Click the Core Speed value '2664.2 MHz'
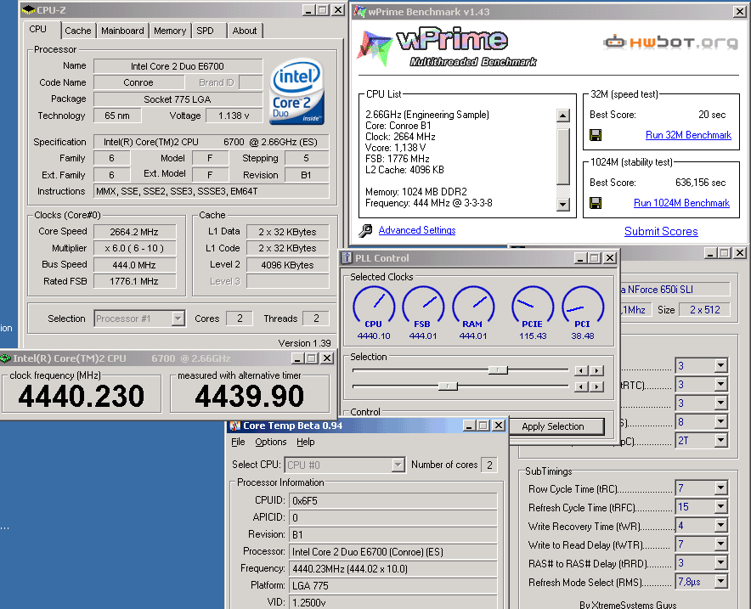This screenshot has width=751, height=609. pos(134,232)
